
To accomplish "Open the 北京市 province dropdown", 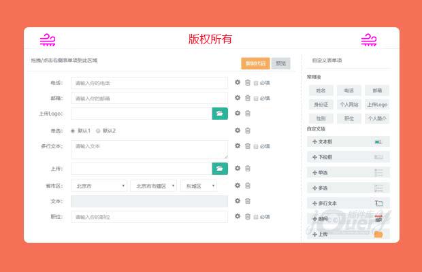I will (x=99, y=186).
